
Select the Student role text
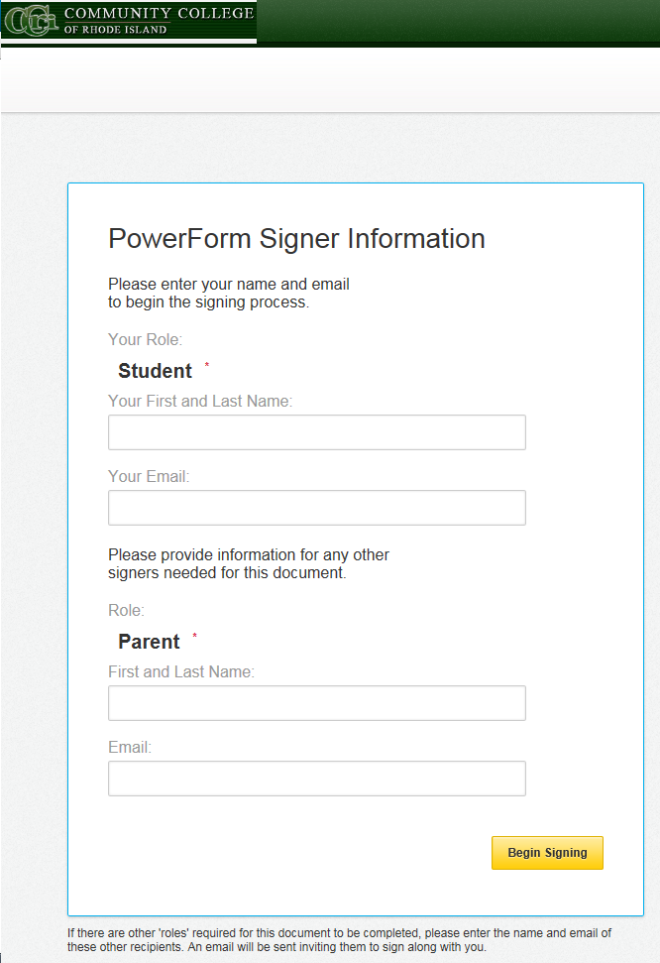pyautogui.click(x=155, y=371)
